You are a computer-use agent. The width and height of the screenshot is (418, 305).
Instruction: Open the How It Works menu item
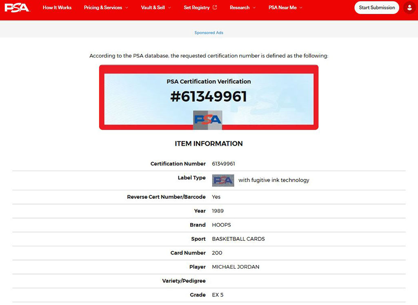click(57, 7)
